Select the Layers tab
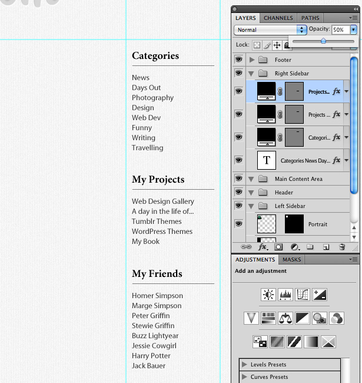The height and width of the screenshot is (383, 362). click(245, 18)
